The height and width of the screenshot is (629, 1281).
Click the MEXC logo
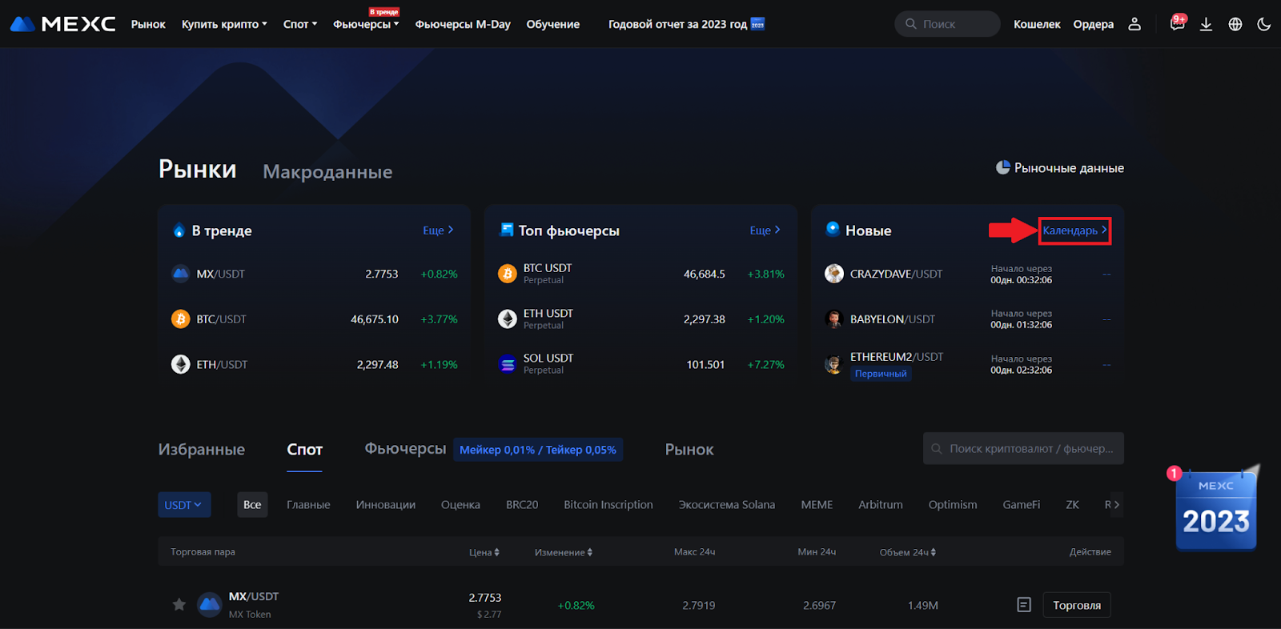click(x=63, y=24)
